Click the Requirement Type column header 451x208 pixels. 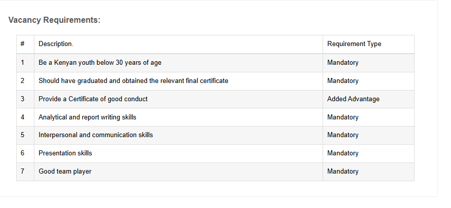click(354, 44)
